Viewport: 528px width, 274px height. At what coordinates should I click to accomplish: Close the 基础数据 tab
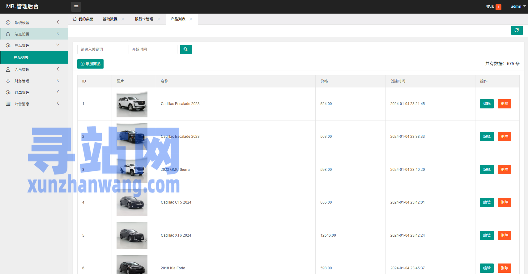click(123, 19)
